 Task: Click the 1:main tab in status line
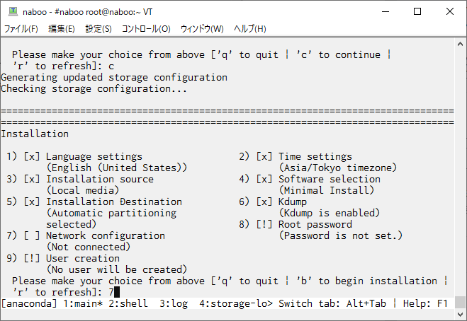click(x=83, y=303)
